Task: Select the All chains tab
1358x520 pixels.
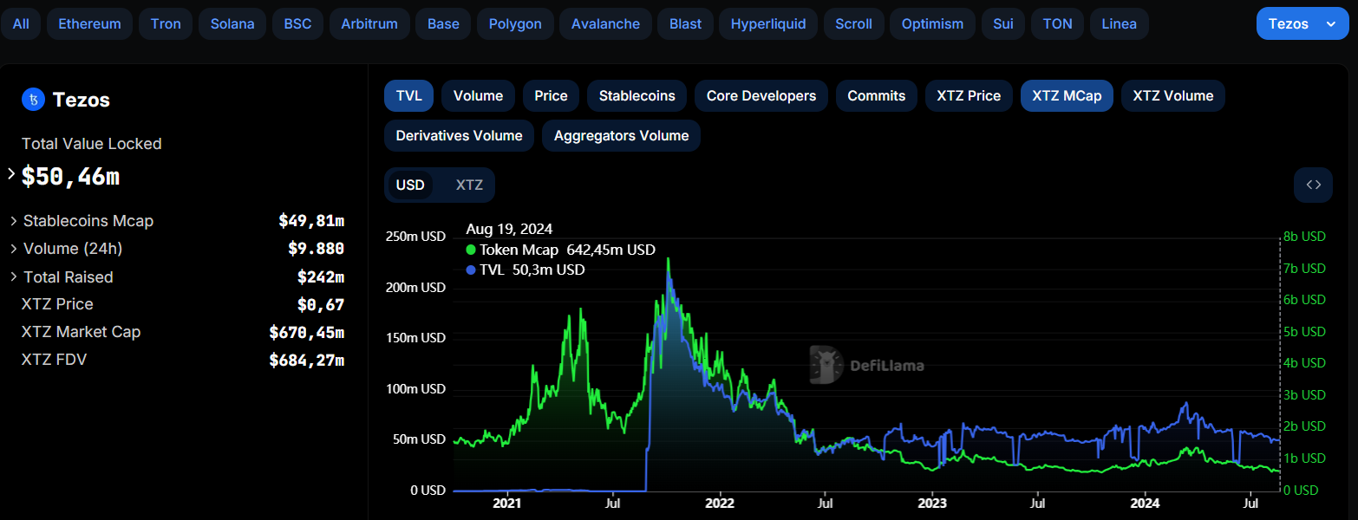Action: (21, 23)
